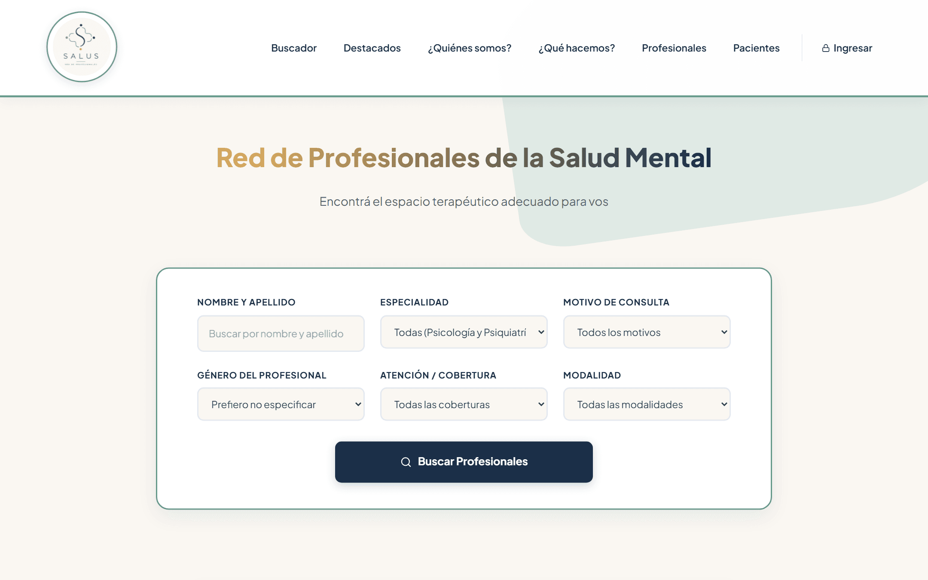
Task: Open the Destacados menu item
Action: [x=372, y=48]
